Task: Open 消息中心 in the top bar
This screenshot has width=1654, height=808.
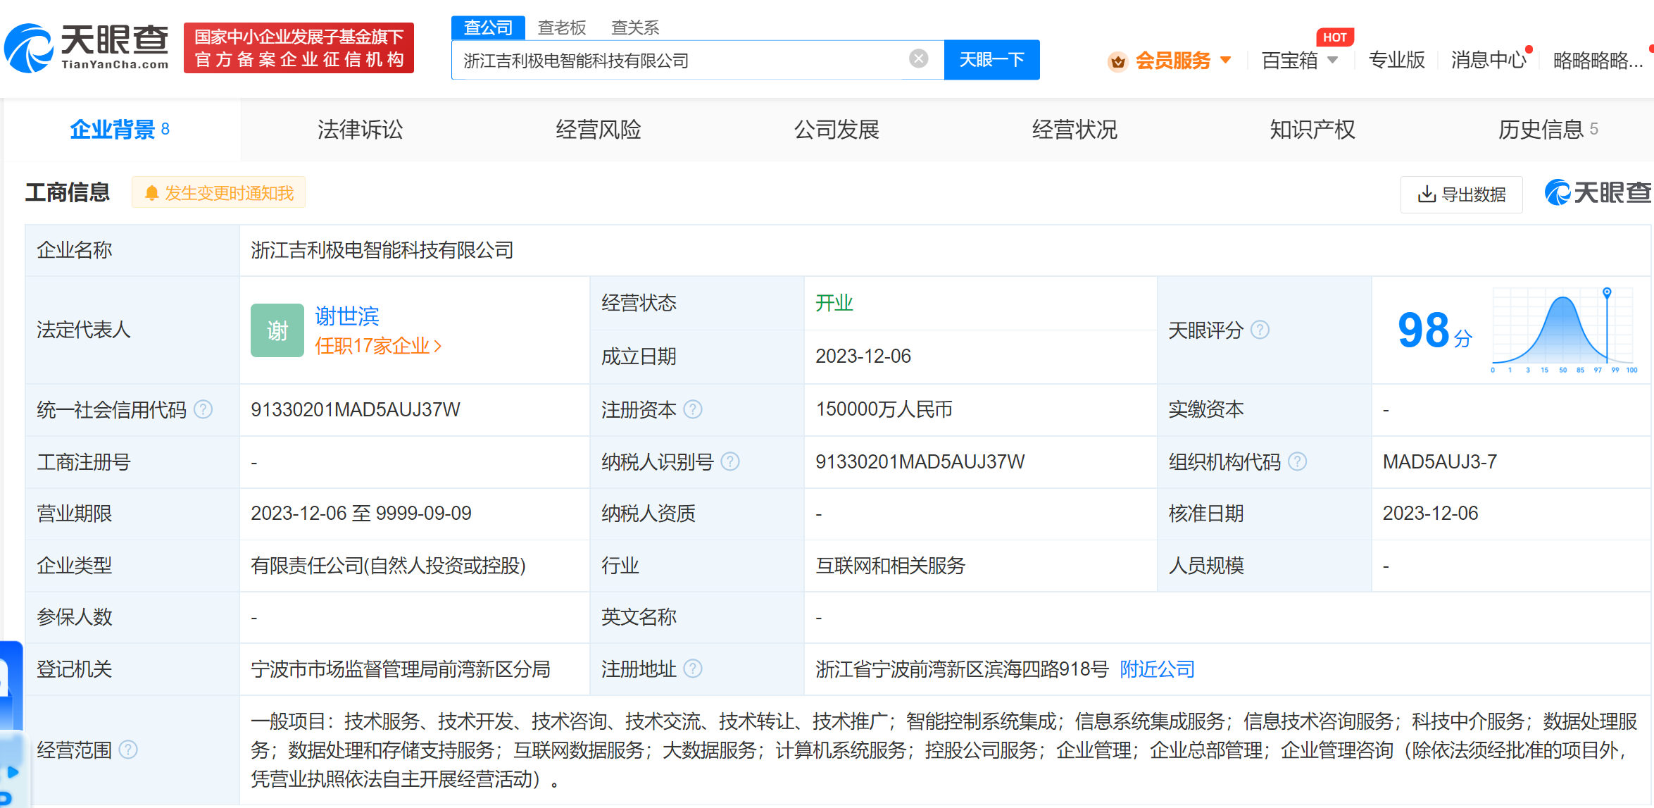Action: [1489, 61]
